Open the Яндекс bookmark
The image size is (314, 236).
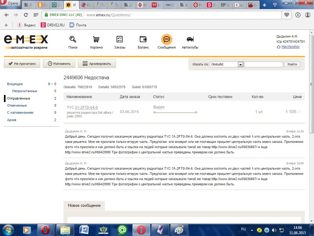coord(26,25)
